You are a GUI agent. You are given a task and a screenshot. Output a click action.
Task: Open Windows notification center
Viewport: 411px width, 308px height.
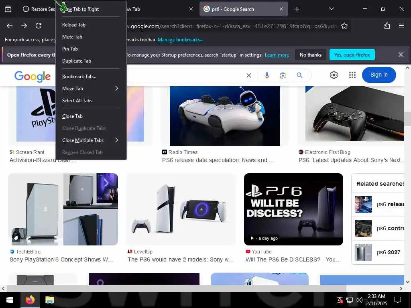point(398,300)
